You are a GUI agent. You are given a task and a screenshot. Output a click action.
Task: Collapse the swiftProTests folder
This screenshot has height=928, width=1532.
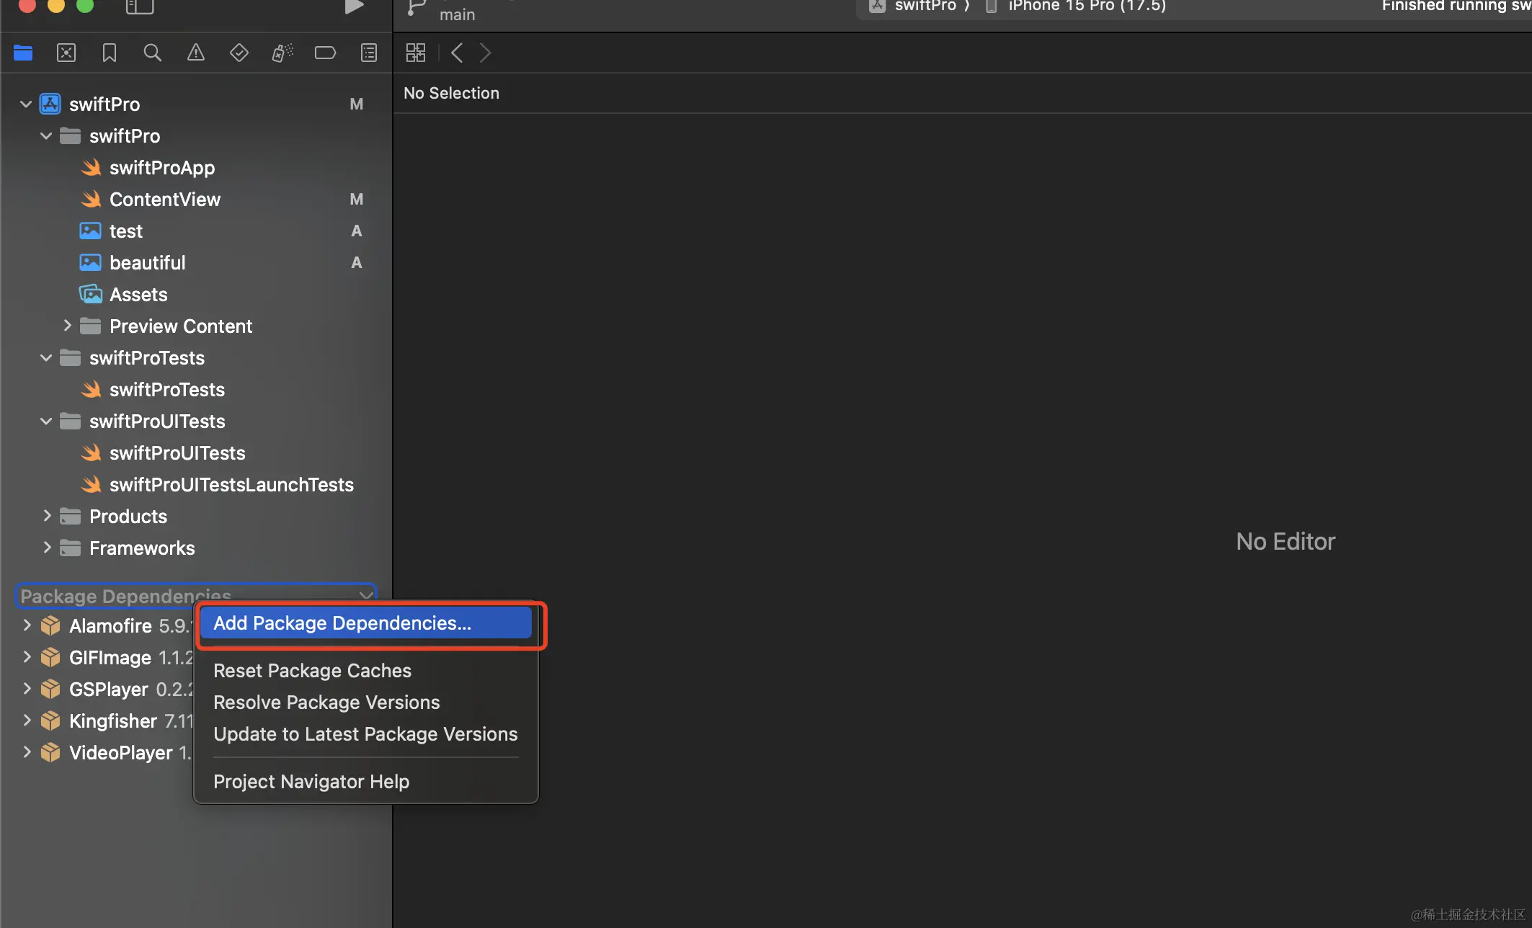pos(46,358)
